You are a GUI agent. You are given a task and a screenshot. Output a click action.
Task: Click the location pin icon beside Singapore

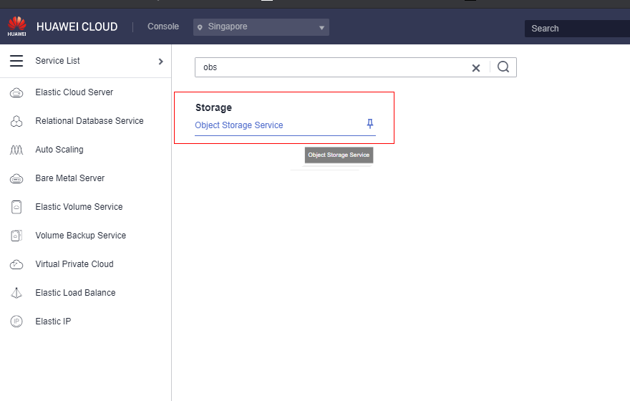point(200,27)
